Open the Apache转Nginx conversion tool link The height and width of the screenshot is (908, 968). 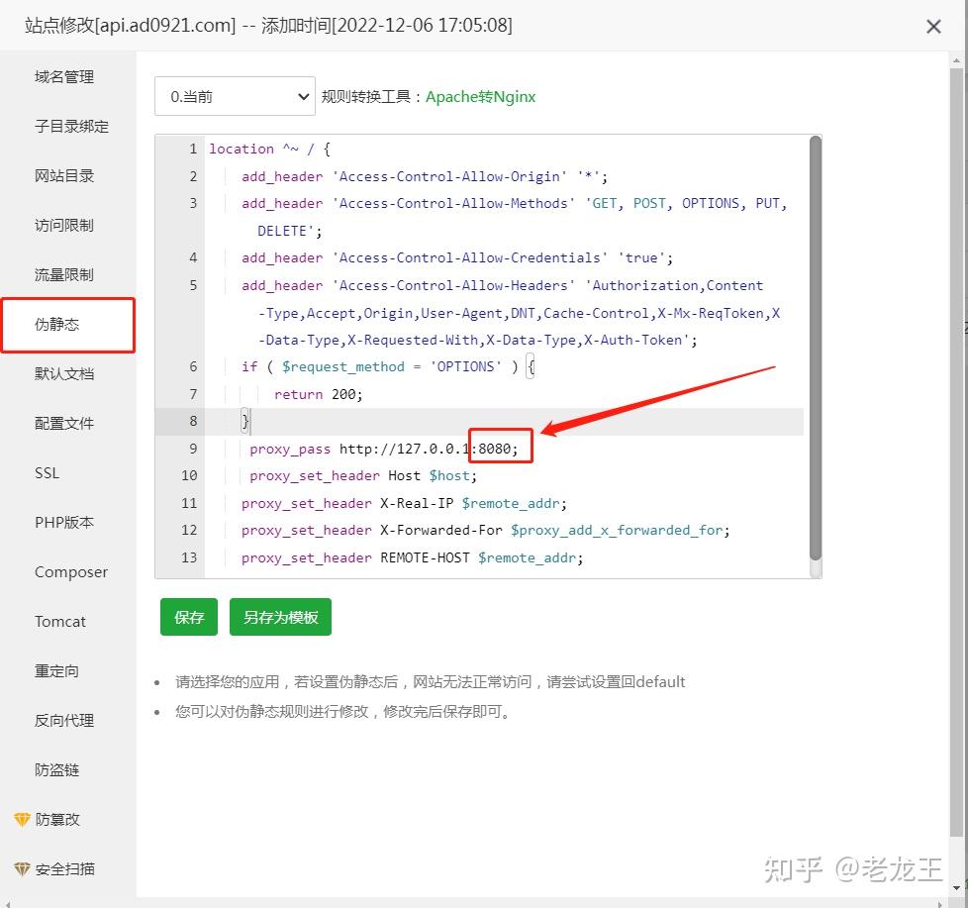coord(480,97)
